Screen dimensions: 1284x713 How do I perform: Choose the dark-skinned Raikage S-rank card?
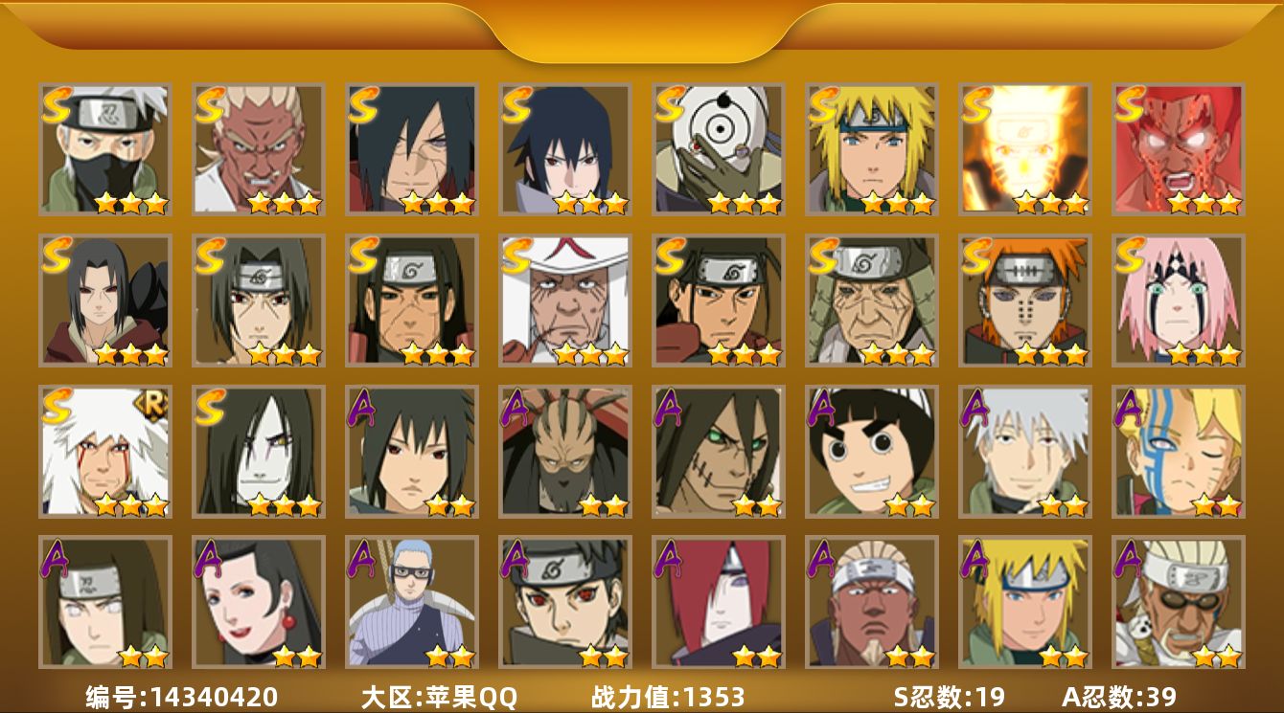[259, 149]
